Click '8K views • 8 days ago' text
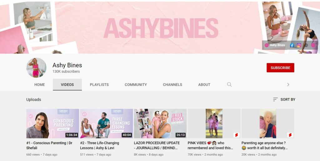This screenshot has width=320, height=161. point(148,154)
